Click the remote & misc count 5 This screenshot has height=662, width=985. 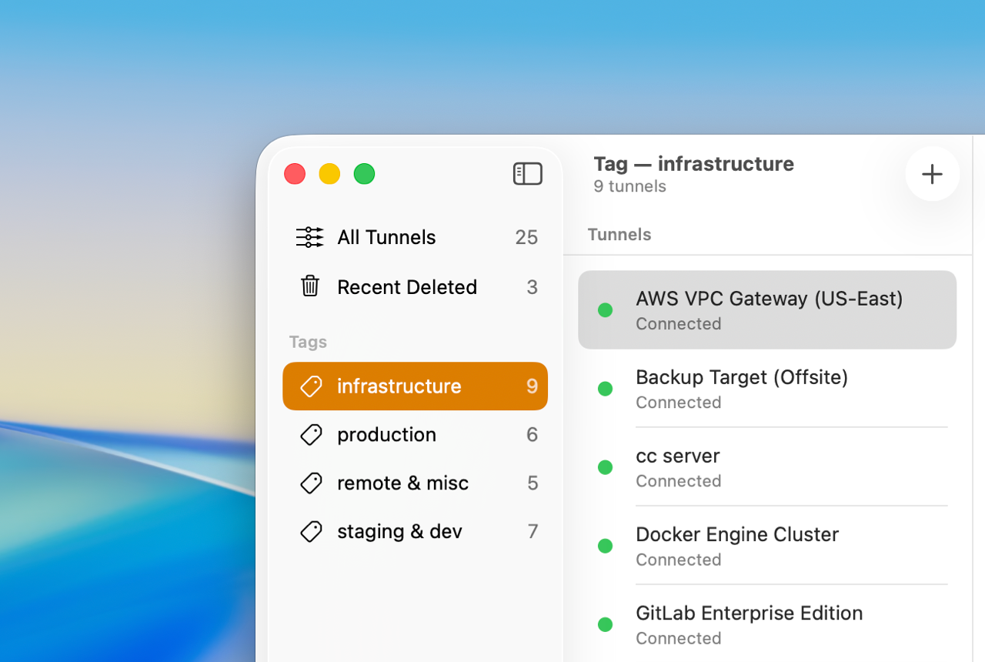533,483
